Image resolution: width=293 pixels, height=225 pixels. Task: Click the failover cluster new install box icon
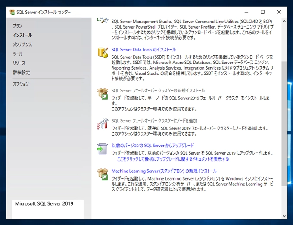click(103, 93)
